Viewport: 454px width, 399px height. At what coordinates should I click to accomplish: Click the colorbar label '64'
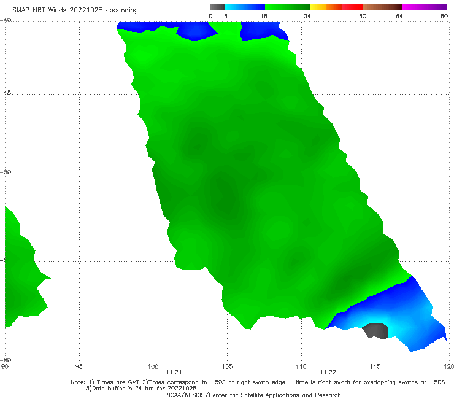(x=399, y=16)
